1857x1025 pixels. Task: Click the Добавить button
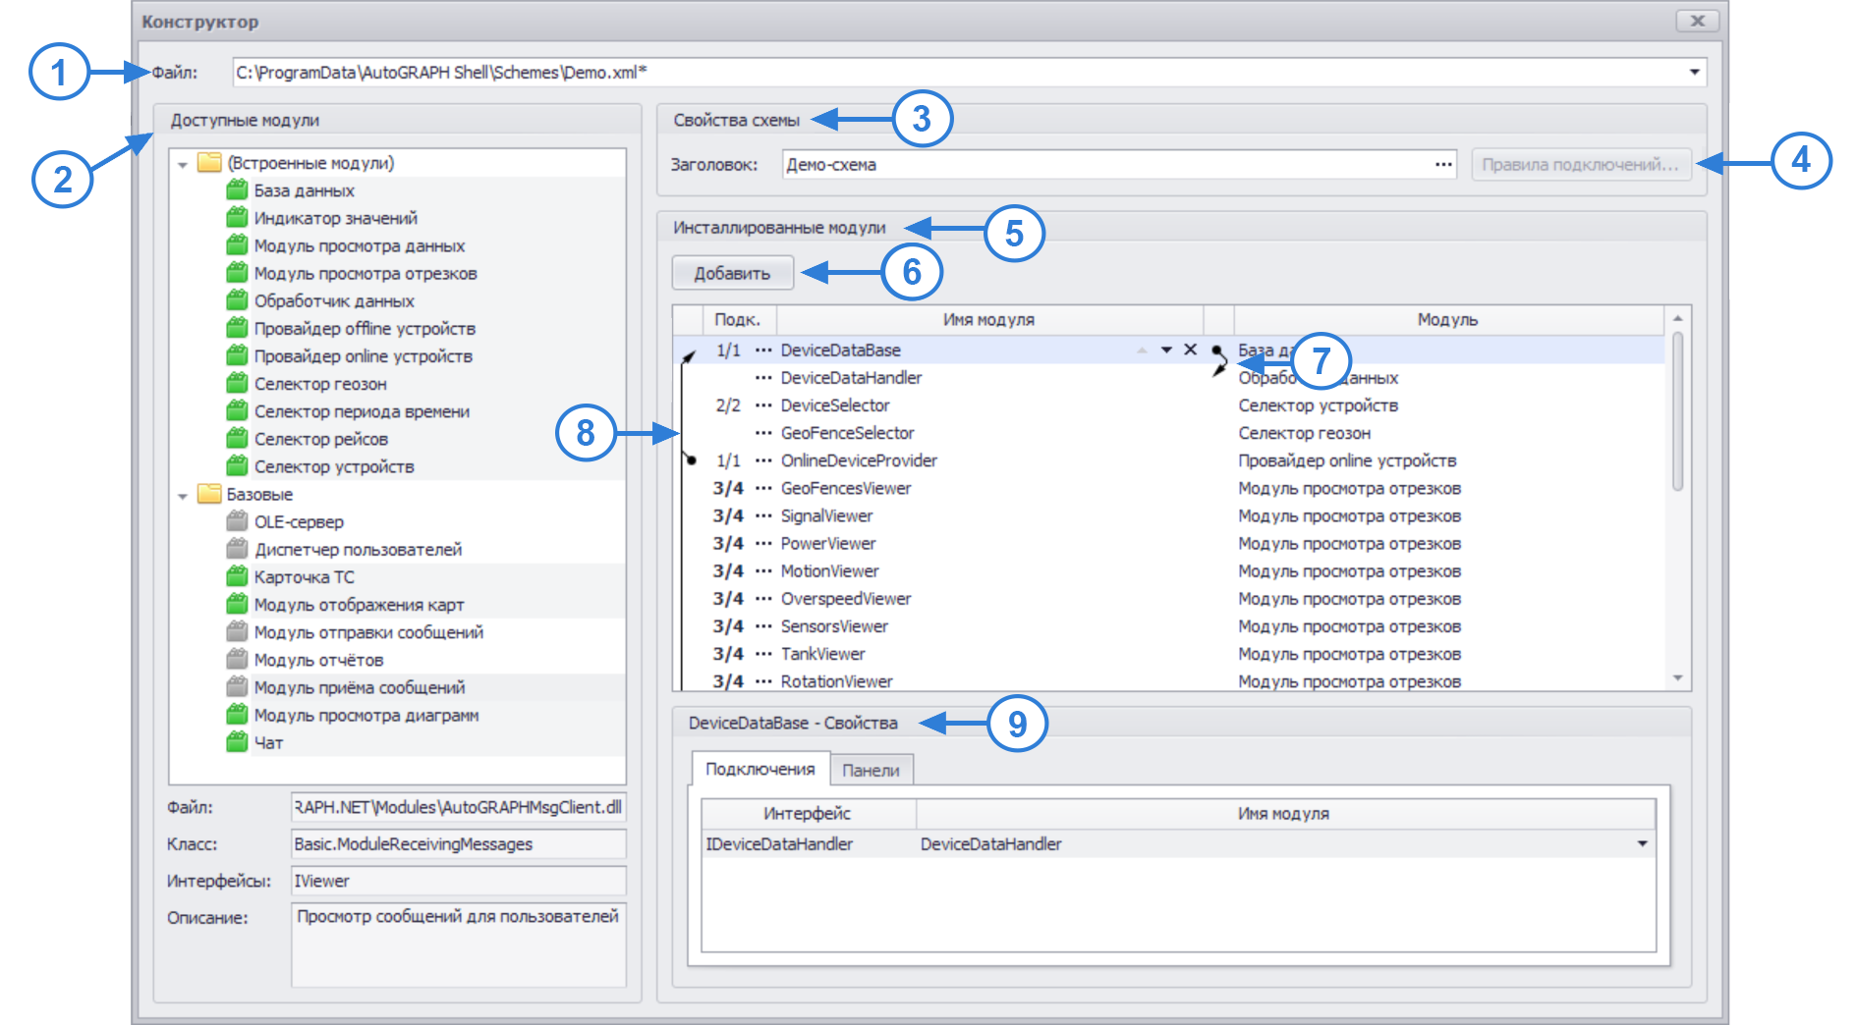click(x=733, y=273)
